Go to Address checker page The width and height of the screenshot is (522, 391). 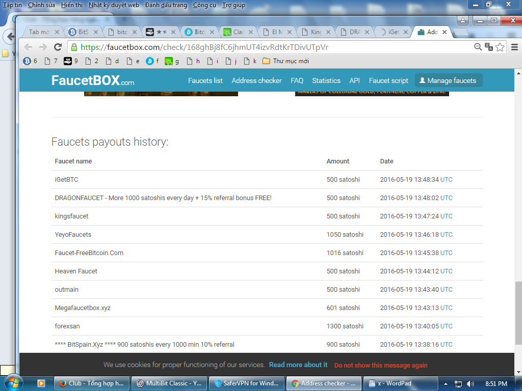pos(257,80)
